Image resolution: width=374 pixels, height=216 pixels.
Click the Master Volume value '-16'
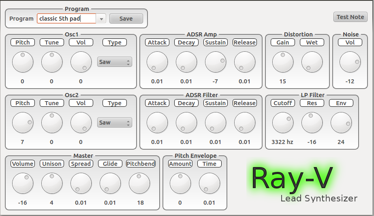click(22, 203)
